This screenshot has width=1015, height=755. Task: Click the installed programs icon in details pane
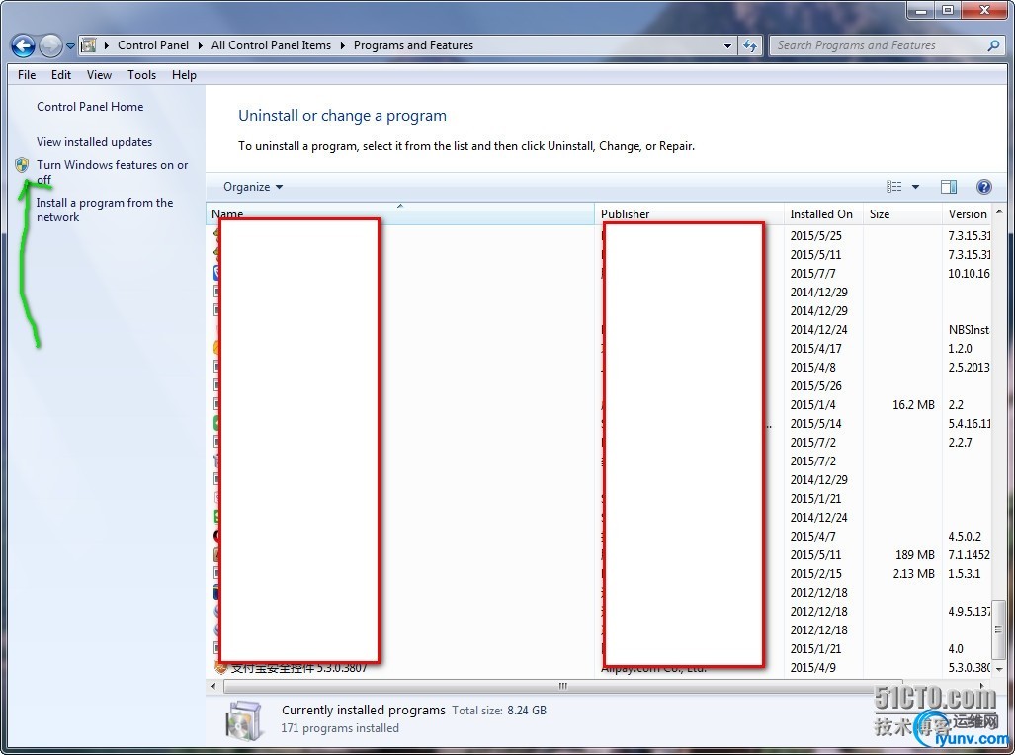[x=244, y=720]
